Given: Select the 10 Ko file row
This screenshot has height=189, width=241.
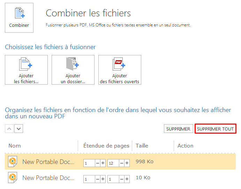Looking at the screenshot, I should (120, 178).
